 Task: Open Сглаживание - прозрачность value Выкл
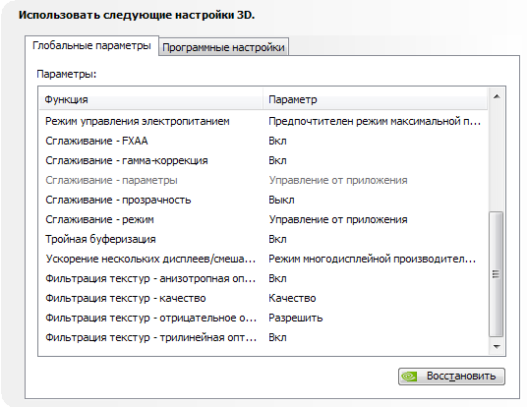281,200
